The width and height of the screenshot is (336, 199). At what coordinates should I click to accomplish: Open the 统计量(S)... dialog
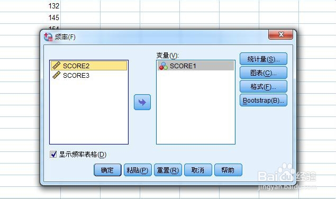(264, 59)
